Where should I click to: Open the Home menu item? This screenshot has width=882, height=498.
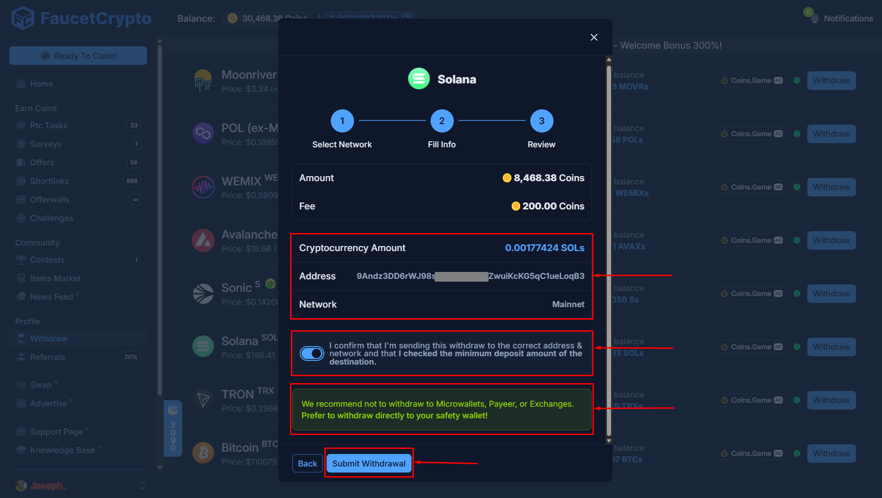78,84
